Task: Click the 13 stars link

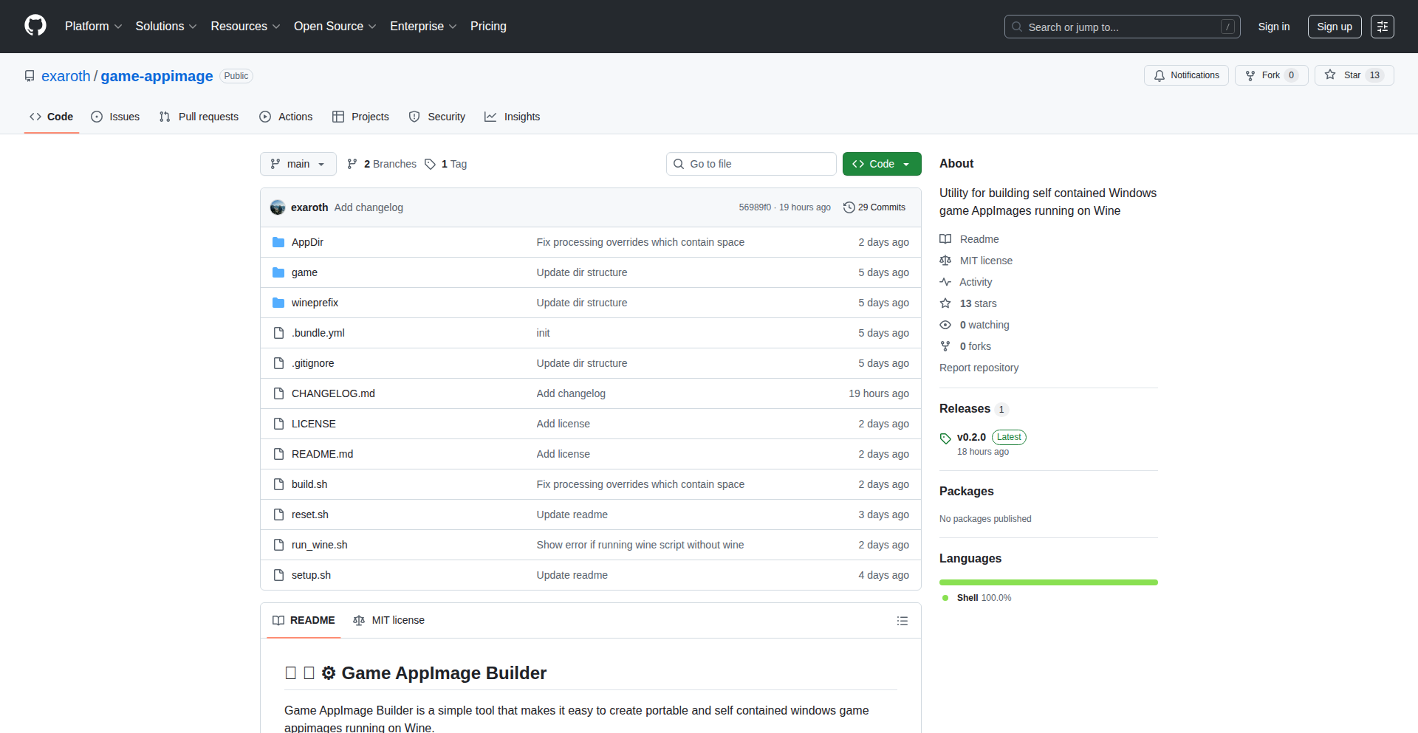Action: click(x=978, y=303)
